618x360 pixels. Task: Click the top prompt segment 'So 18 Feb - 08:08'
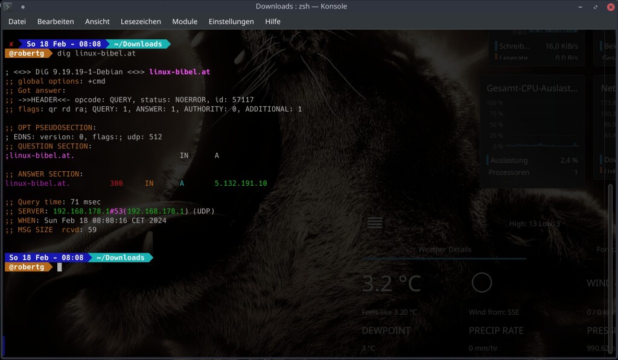(64, 44)
